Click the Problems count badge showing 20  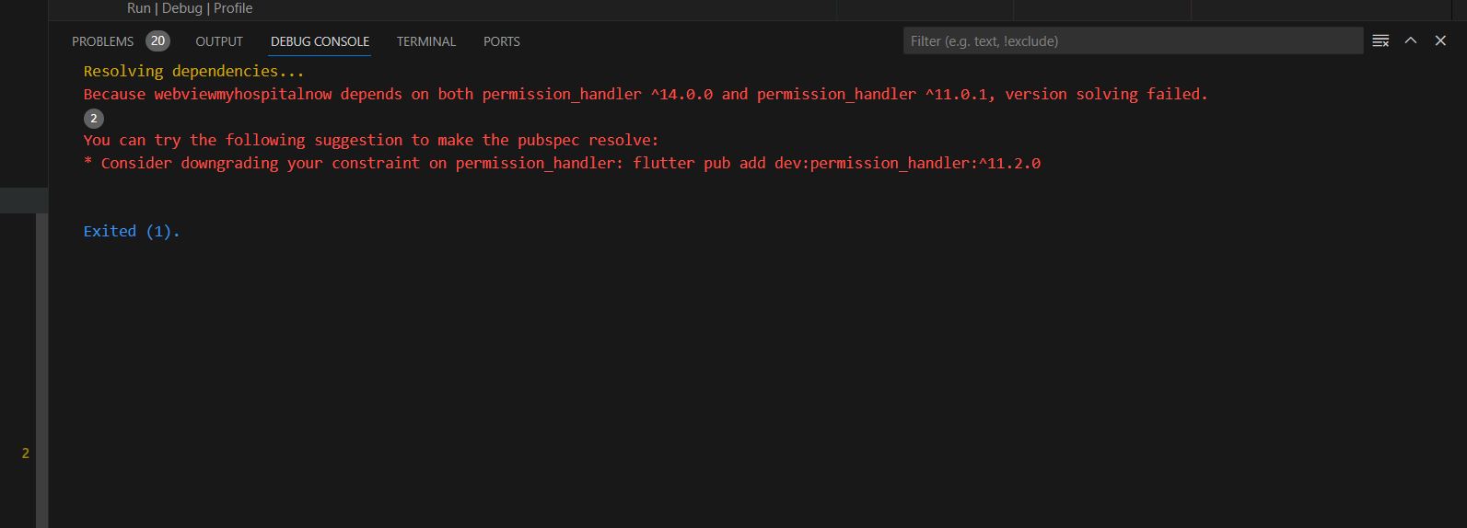click(x=158, y=40)
